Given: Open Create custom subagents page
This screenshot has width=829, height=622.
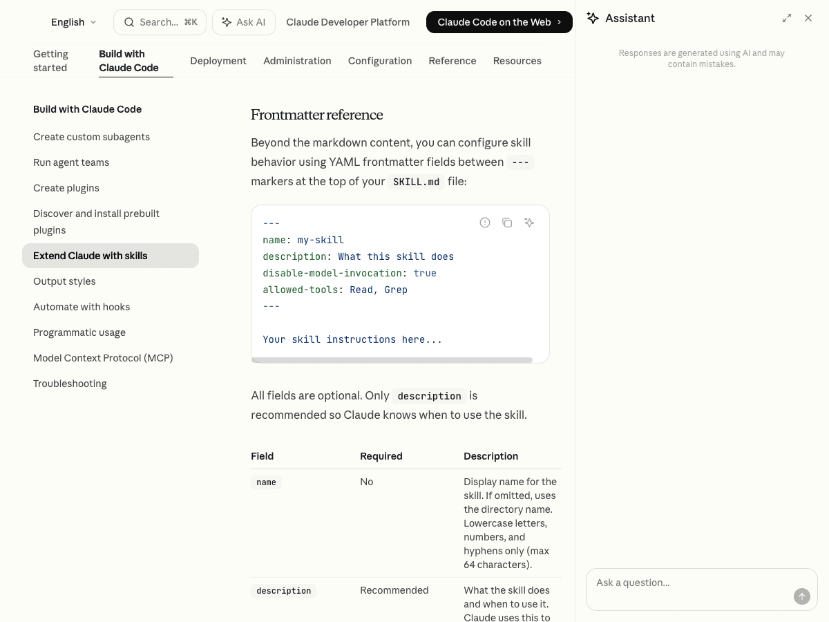Looking at the screenshot, I should tap(91, 137).
